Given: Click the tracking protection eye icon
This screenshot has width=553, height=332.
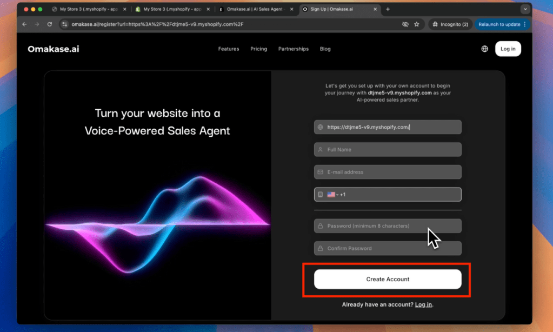Looking at the screenshot, I should tap(405, 24).
